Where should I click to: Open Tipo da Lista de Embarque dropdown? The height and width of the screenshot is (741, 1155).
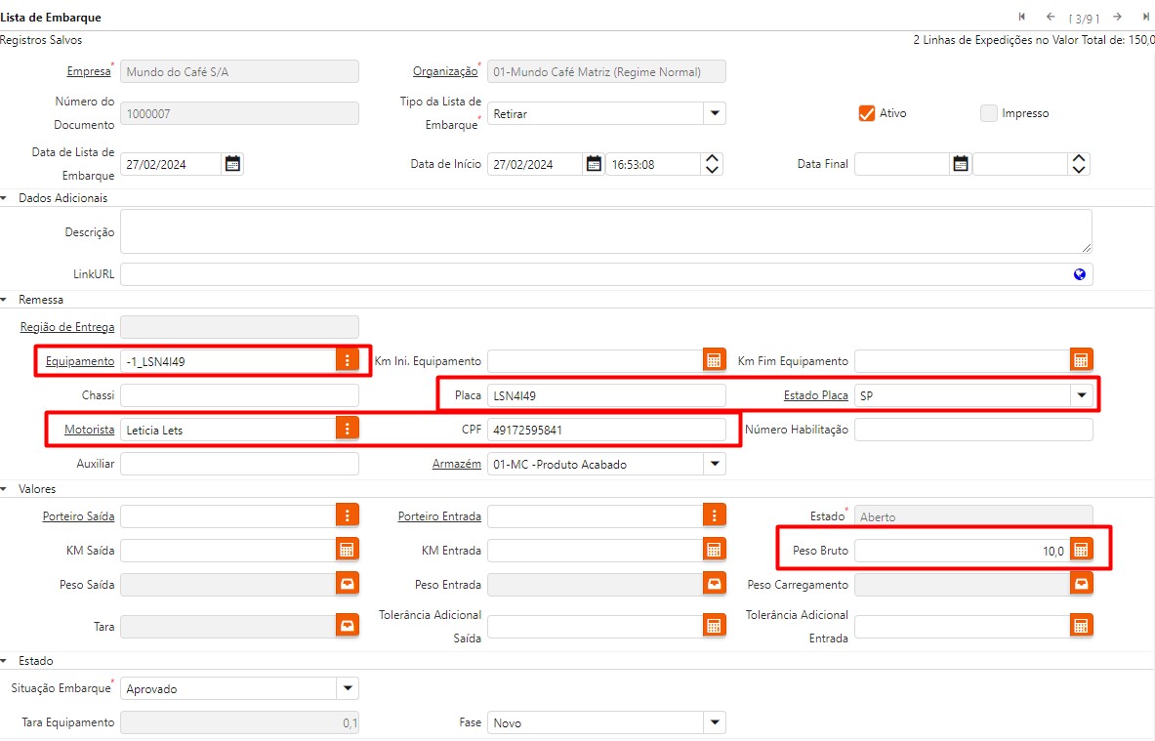coord(715,113)
